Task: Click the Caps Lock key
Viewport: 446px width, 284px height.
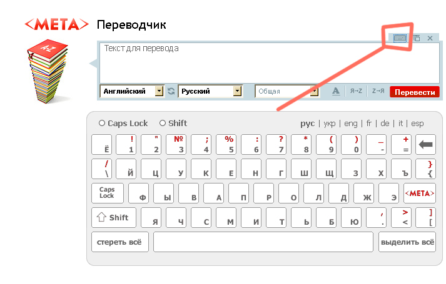Action: [108, 193]
